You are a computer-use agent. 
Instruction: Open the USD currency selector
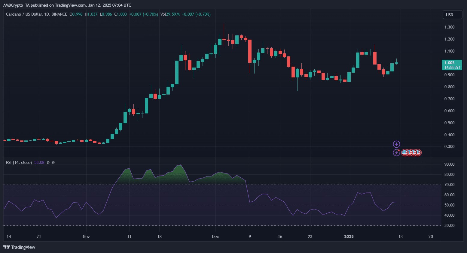pos(452,15)
